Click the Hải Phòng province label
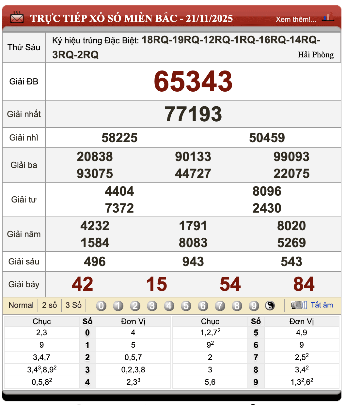Screen dimensions: 346x405 pos(315,55)
